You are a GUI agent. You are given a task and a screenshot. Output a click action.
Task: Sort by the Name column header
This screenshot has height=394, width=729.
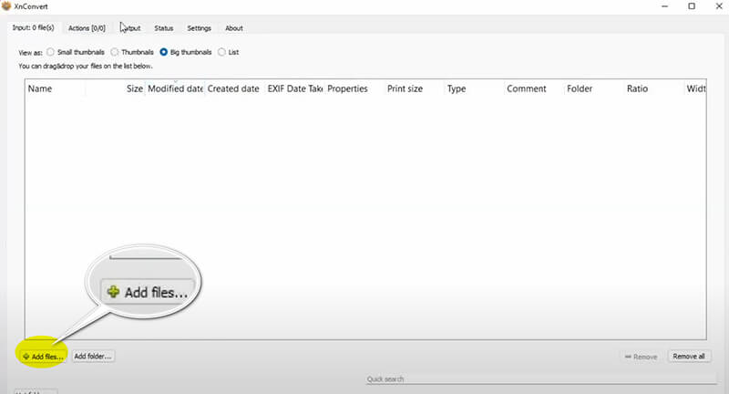click(55, 88)
